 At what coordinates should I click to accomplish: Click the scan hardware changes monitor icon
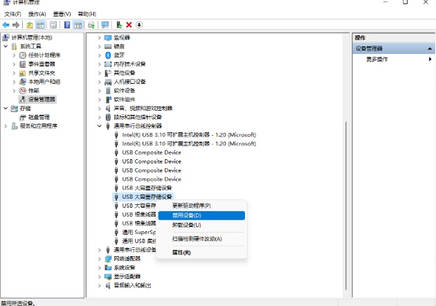point(105,24)
